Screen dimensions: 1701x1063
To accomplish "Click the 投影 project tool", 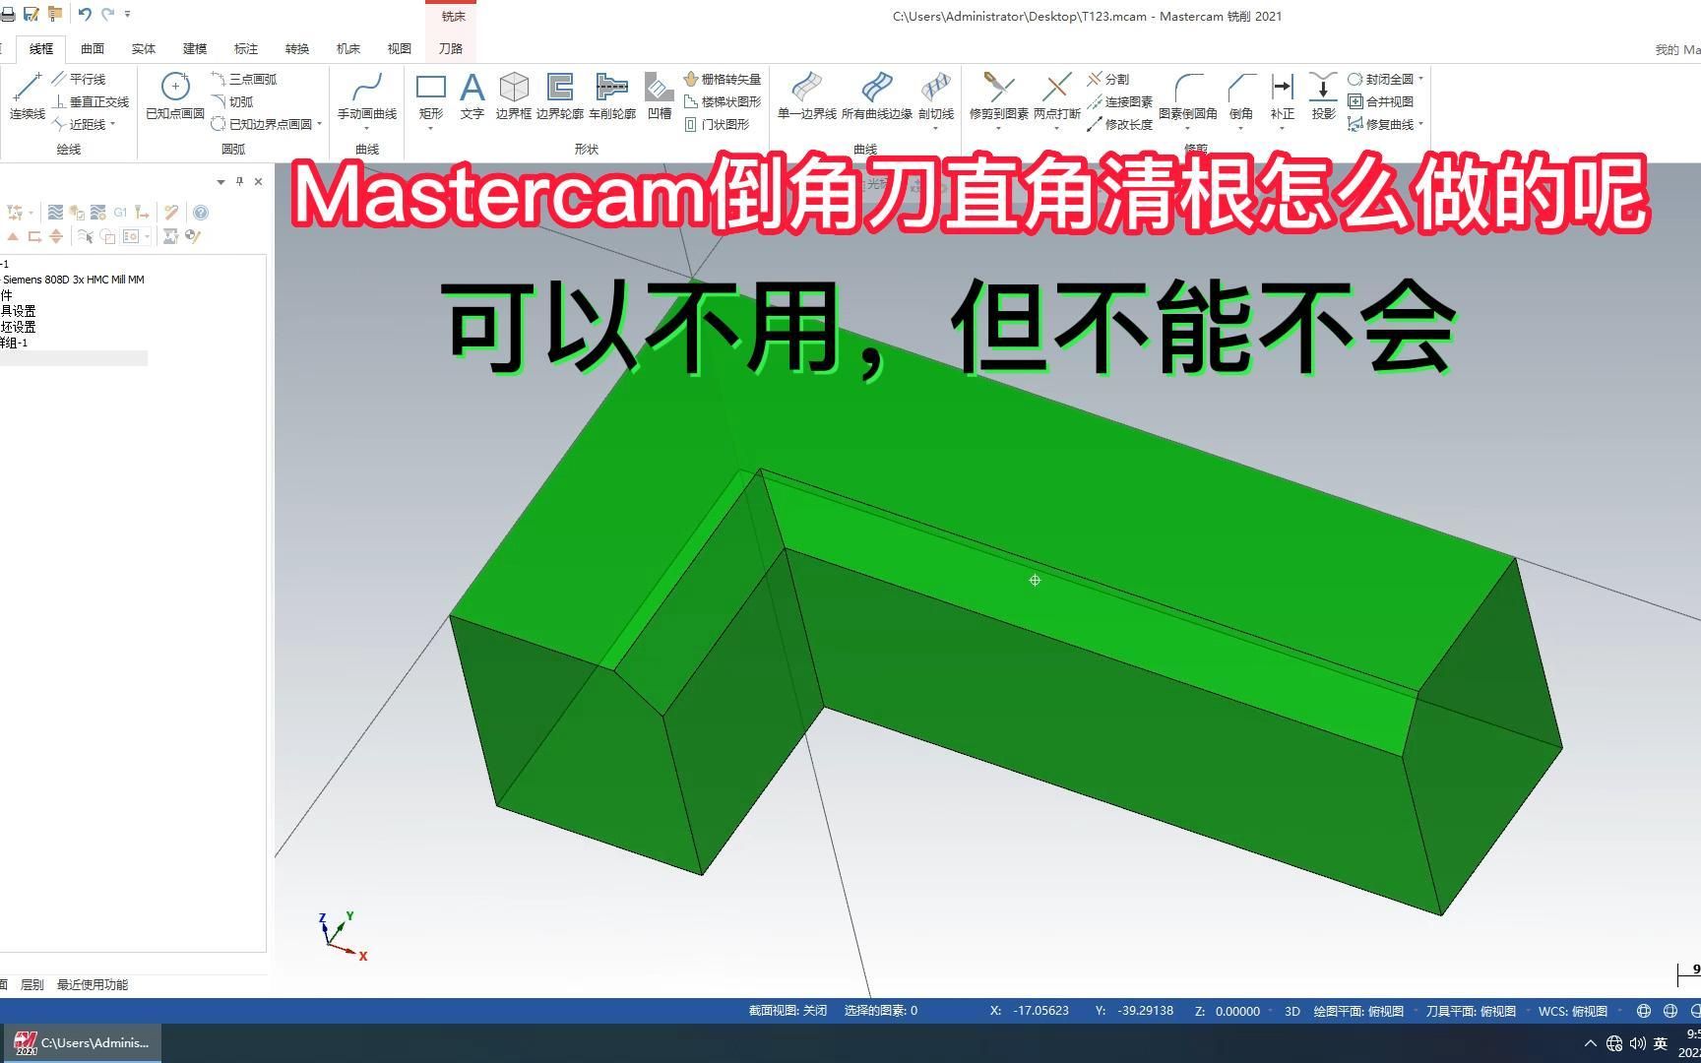I will [x=1324, y=94].
